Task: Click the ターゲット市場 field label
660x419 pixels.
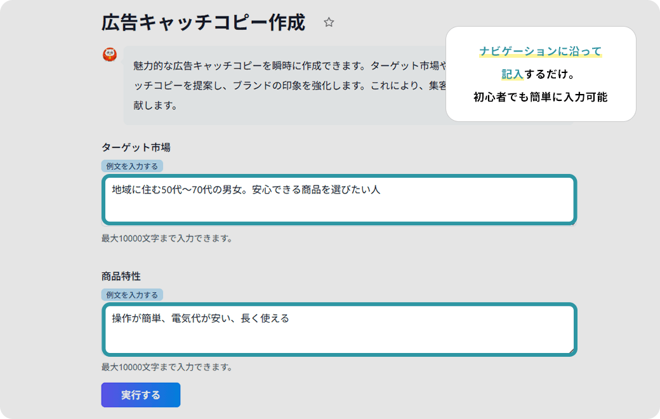Action: click(136, 147)
